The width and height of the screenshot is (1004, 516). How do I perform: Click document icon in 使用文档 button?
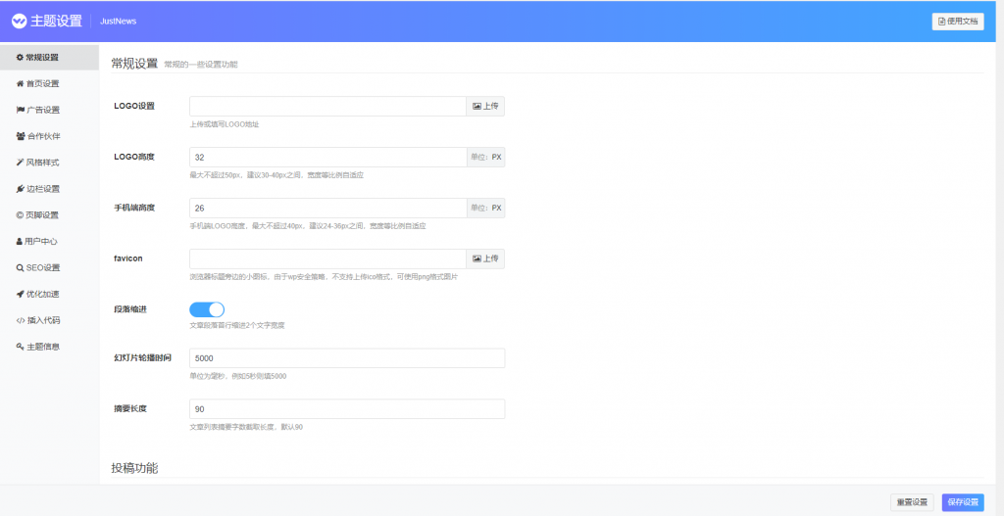[942, 22]
